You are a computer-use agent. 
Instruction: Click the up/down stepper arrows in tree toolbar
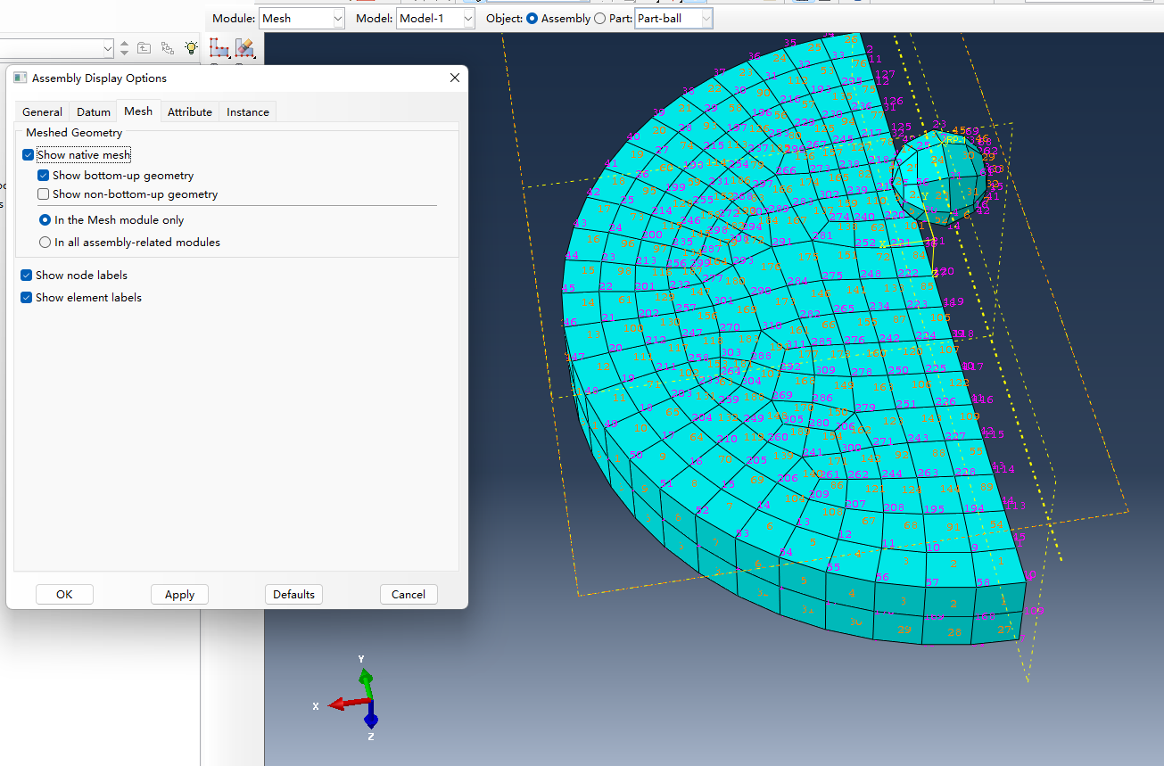tap(124, 48)
